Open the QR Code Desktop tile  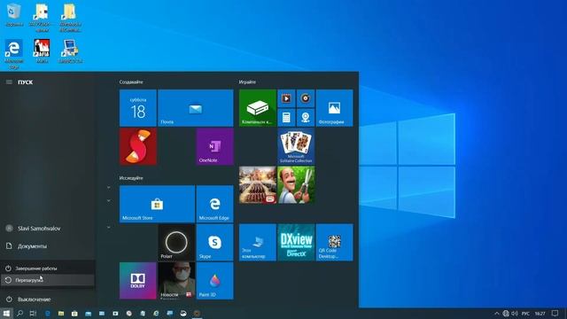(335, 242)
